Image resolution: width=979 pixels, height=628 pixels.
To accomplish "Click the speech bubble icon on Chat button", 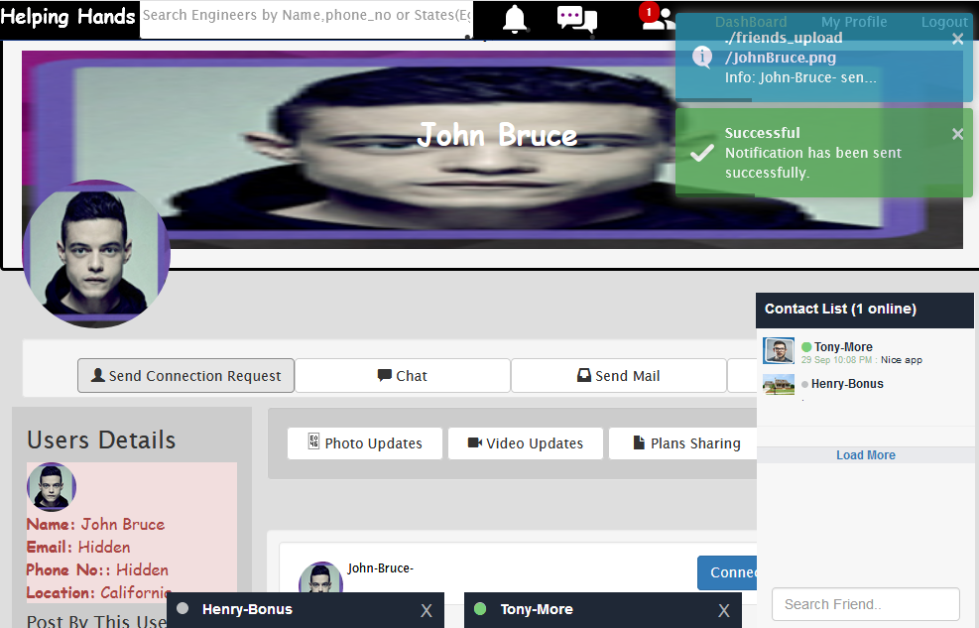I will point(385,375).
